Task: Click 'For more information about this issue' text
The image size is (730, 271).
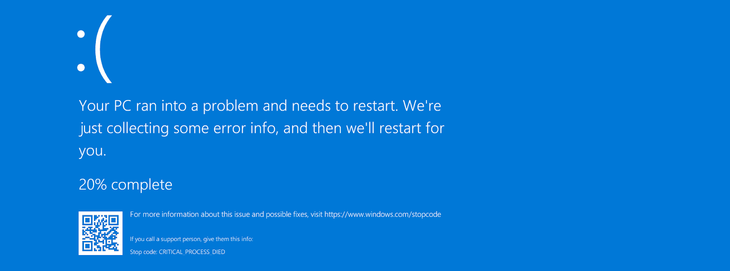Action: pyautogui.click(x=189, y=214)
